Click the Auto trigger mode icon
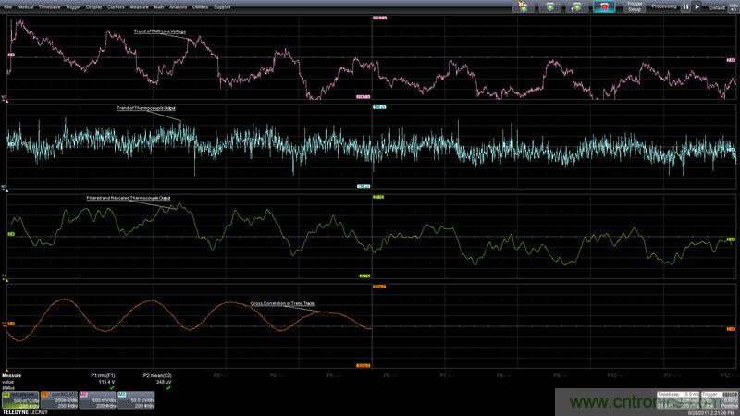The image size is (740, 416). tap(523, 6)
